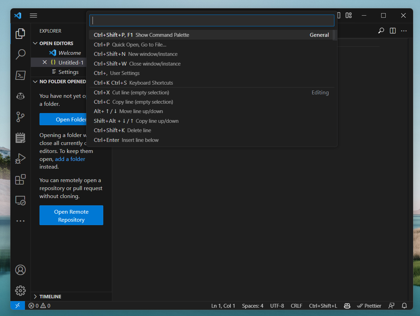This screenshot has height=316, width=420.
Task: Click Ln 1, Col 1 in status bar
Action: (223, 306)
